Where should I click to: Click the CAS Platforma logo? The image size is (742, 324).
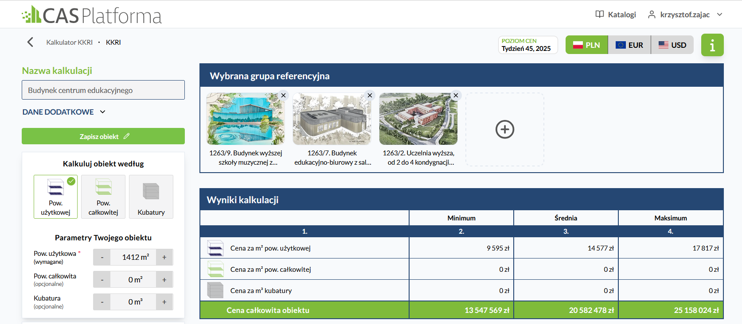[x=92, y=15]
